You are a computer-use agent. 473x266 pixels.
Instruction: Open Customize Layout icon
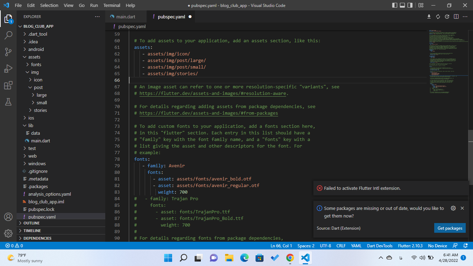coord(421,5)
